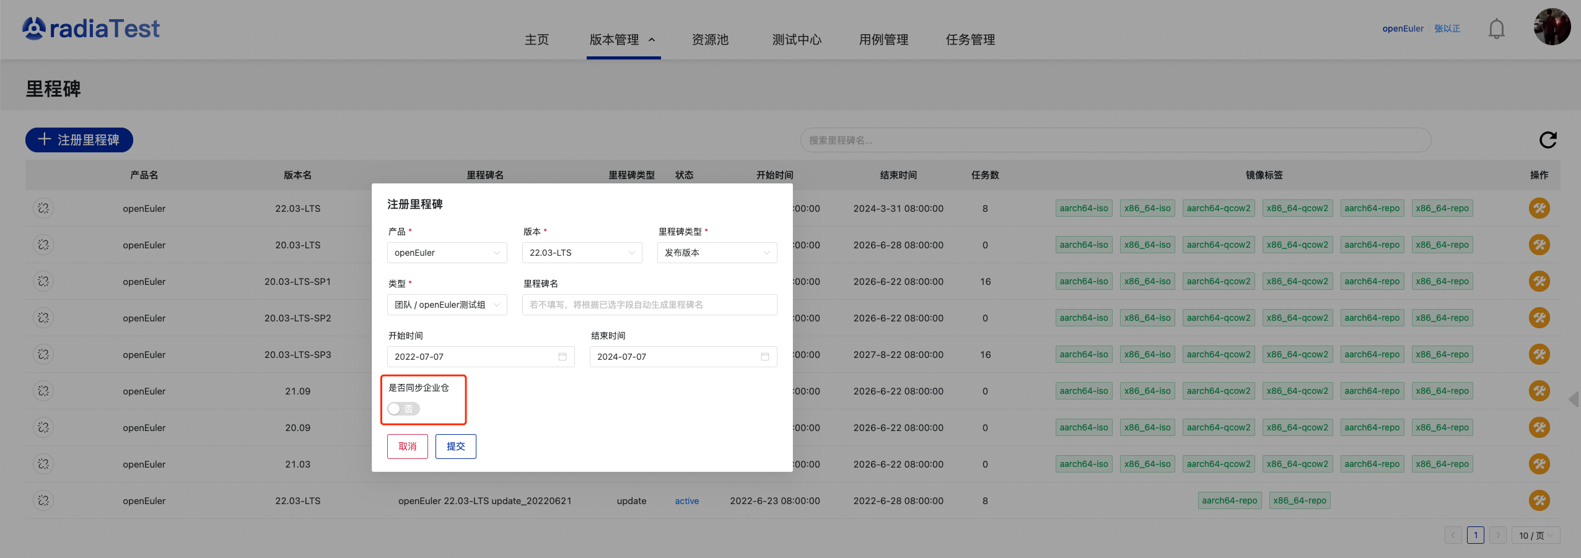
Task: Expand the product dropdown showing openEuler
Action: tap(447, 253)
